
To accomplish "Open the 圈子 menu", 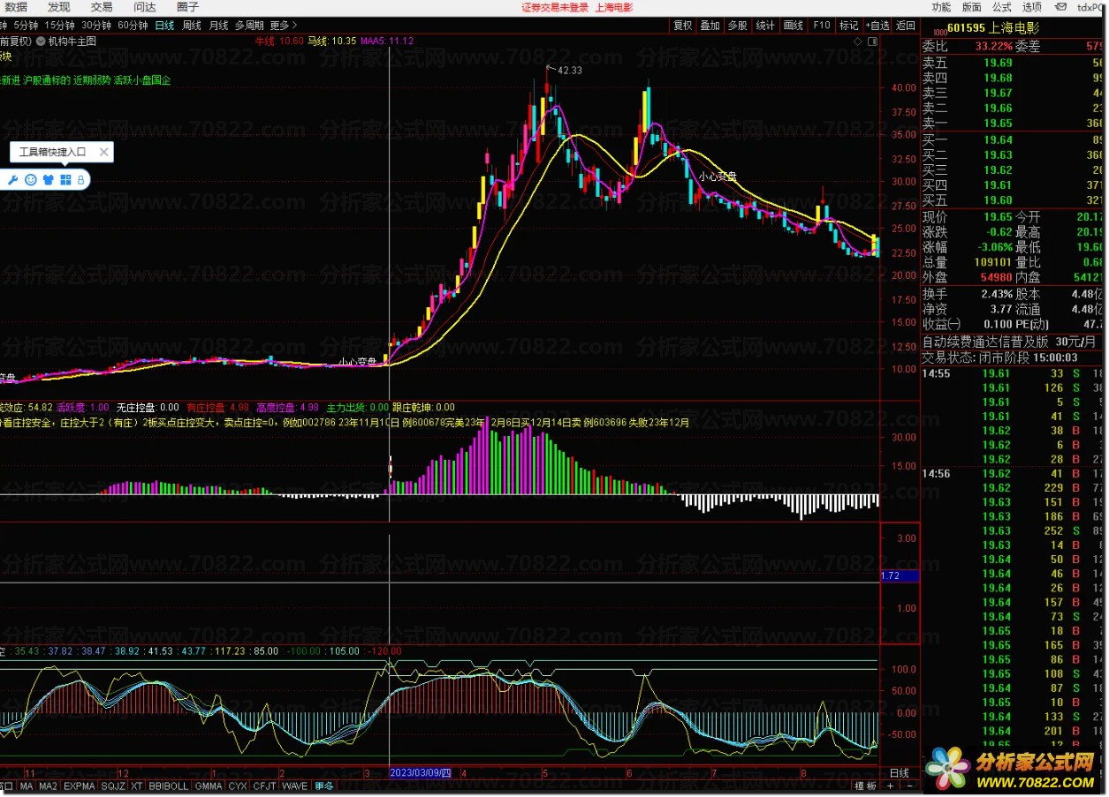I will (x=187, y=7).
